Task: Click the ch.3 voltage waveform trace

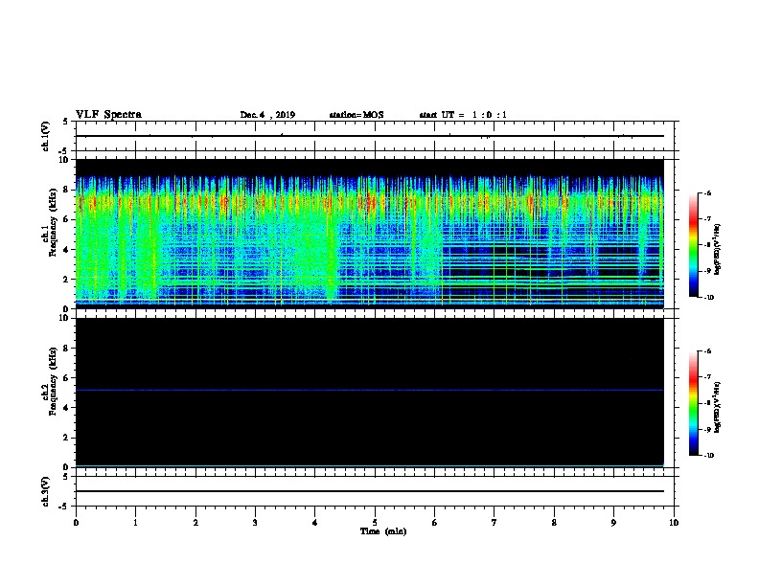Action: coord(370,491)
